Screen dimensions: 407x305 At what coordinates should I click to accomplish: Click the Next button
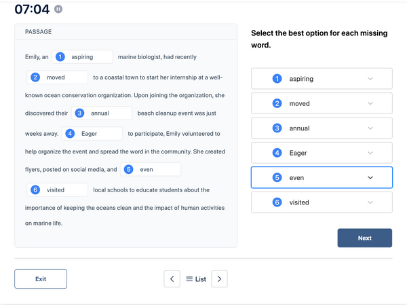365,238
